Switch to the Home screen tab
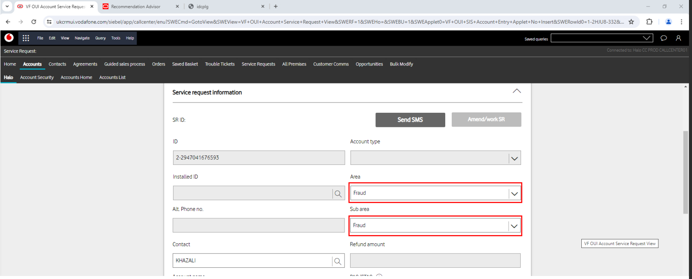Image resolution: width=692 pixels, height=279 pixels. pyautogui.click(x=10, y=64)
